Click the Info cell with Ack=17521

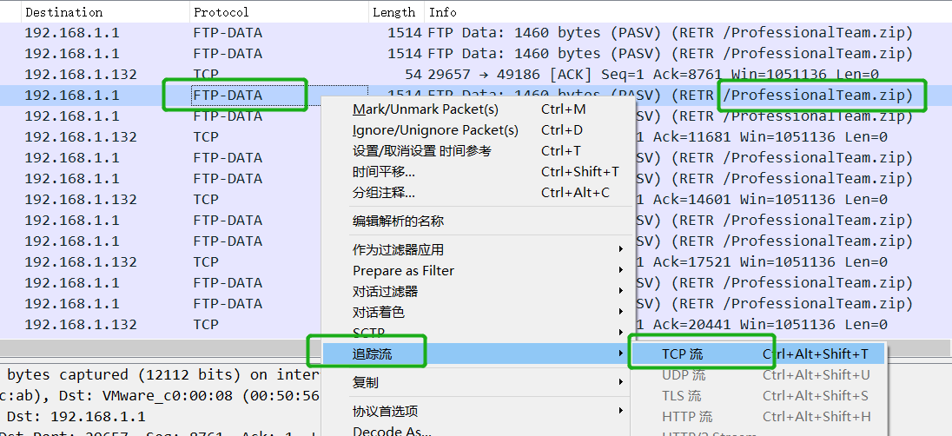(762, 262)
